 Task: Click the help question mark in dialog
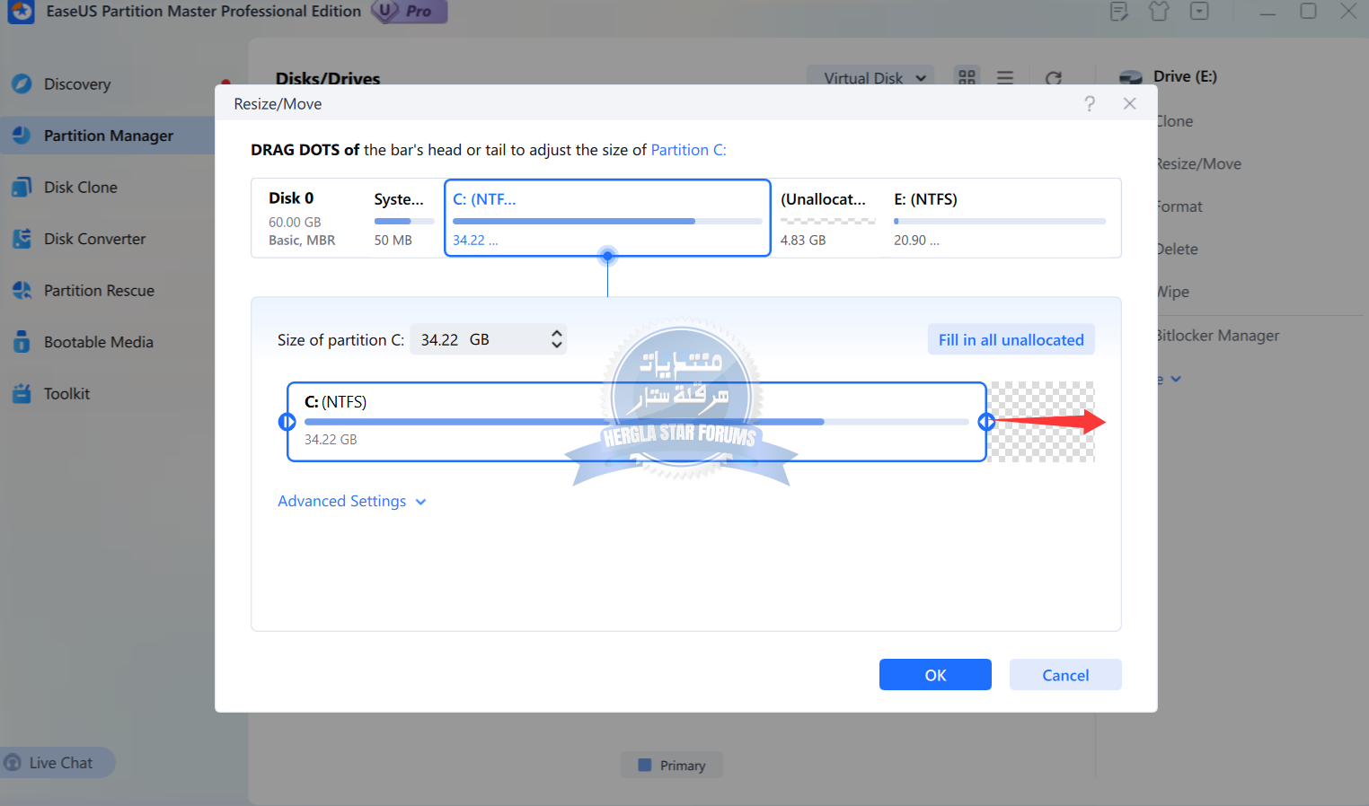pyautogui.click(x=1090, y=104)
